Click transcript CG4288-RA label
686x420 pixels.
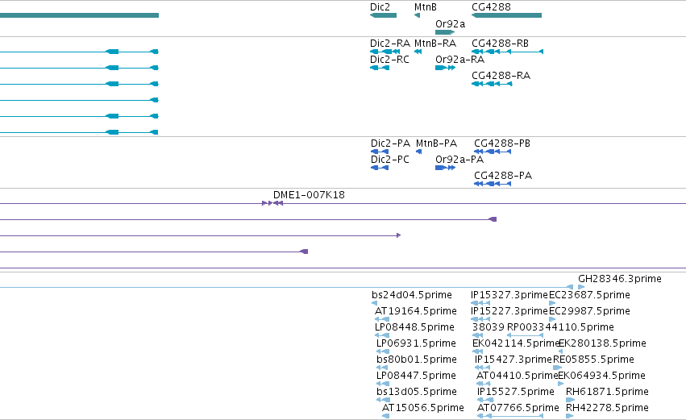click(501, 76)
